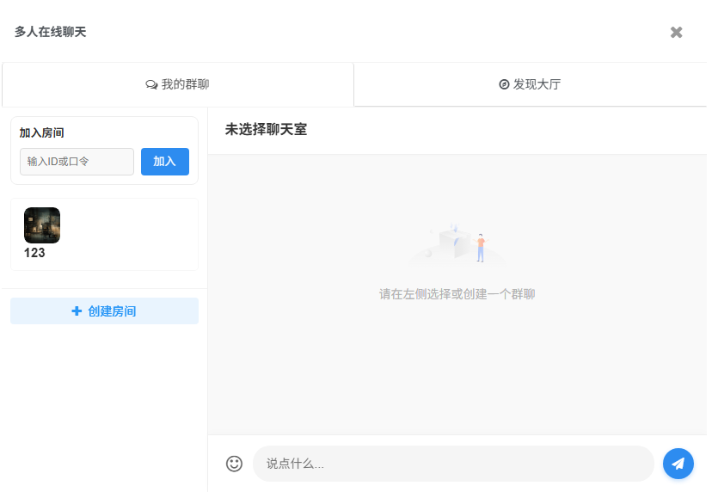This screenshot has width=712, height=492.
Task: Close the multi-user chat window
Action: click(676, 32)
